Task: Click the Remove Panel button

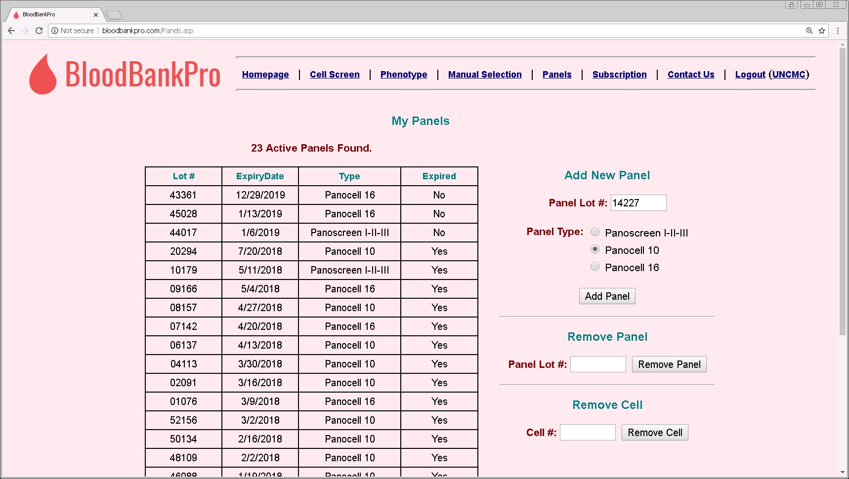Action: [x=669, y=364]
